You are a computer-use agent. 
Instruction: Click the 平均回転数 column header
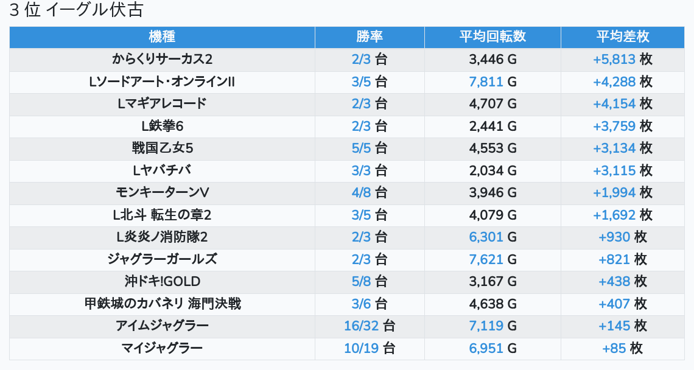point(492,37)
